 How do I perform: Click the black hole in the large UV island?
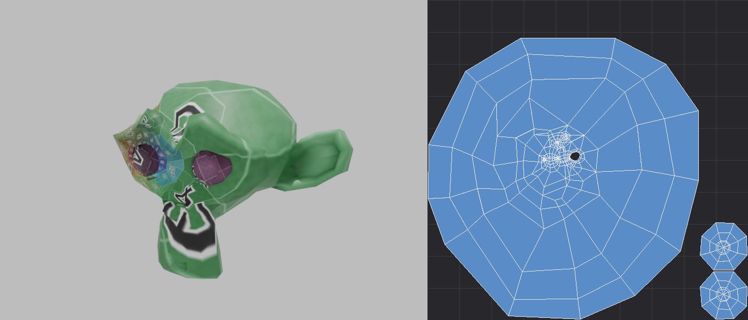coord(575,156)
